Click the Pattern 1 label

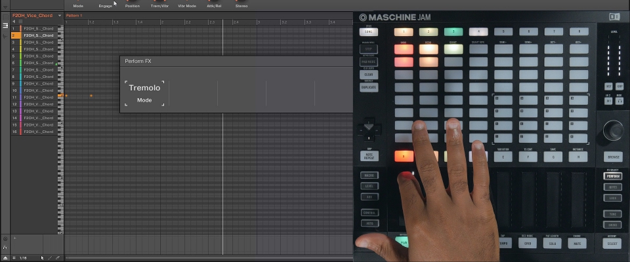[x=74, y=16]
